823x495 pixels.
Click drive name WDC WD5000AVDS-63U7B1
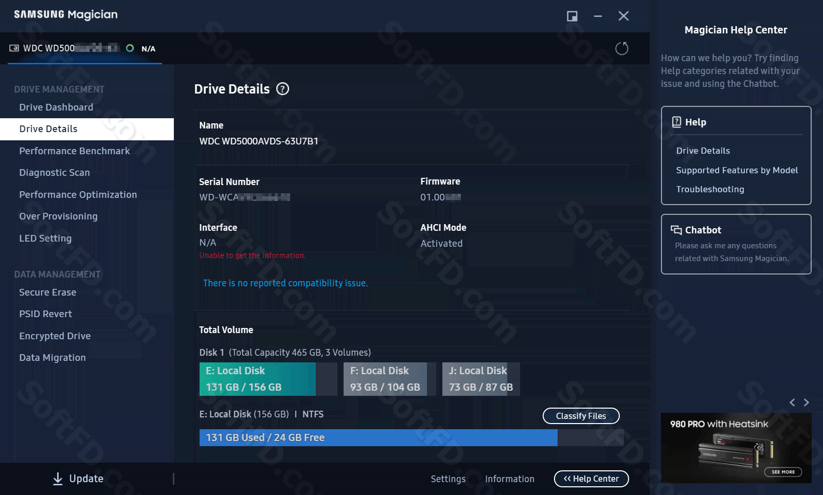point(259,141)
